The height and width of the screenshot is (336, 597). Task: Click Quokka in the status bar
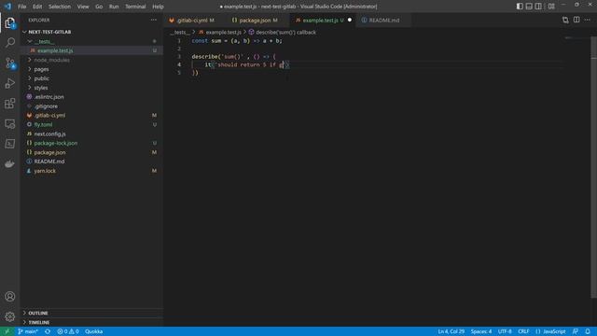click(x=93, y=331)
